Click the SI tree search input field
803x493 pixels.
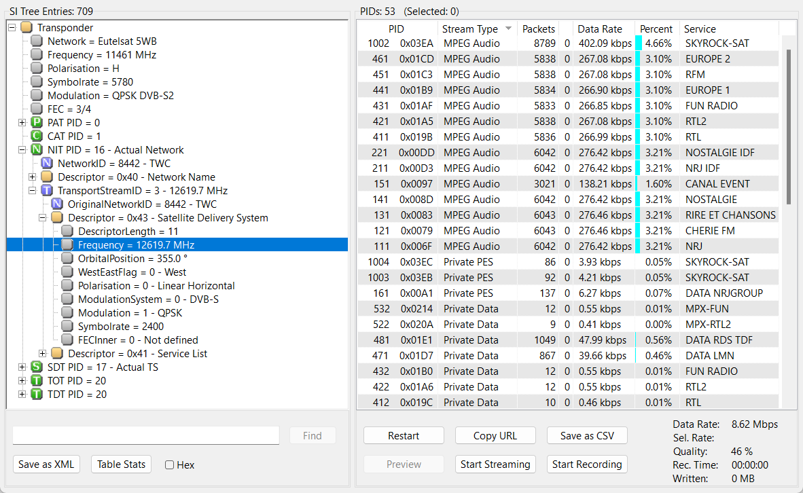point(146,435)
